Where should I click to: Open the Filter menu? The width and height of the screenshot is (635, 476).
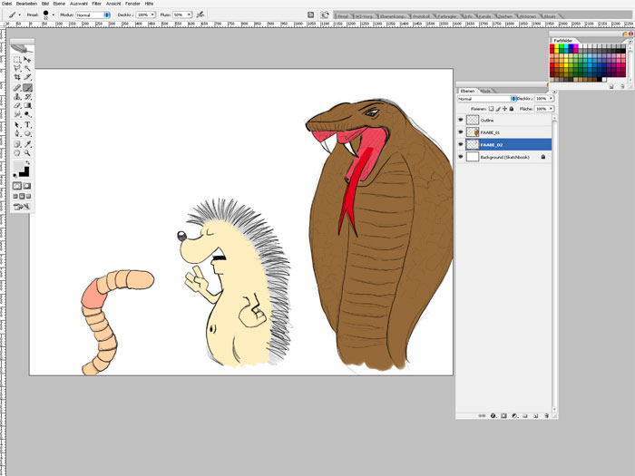(96, 4)
